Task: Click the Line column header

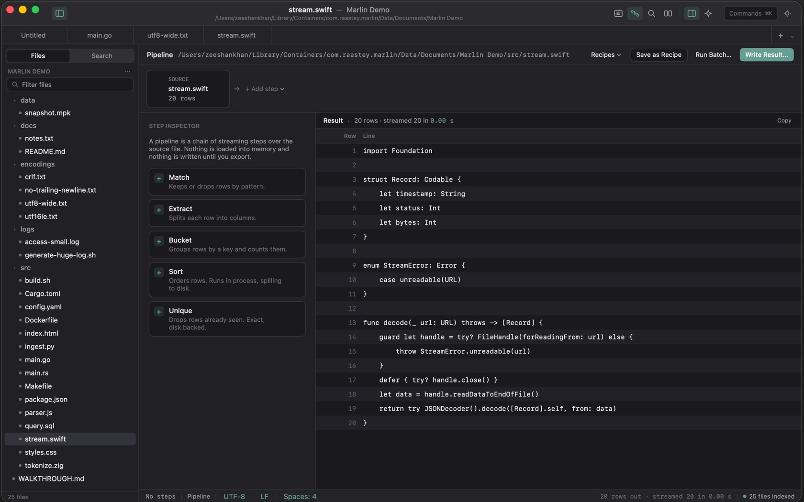Action: coord(368,136)
